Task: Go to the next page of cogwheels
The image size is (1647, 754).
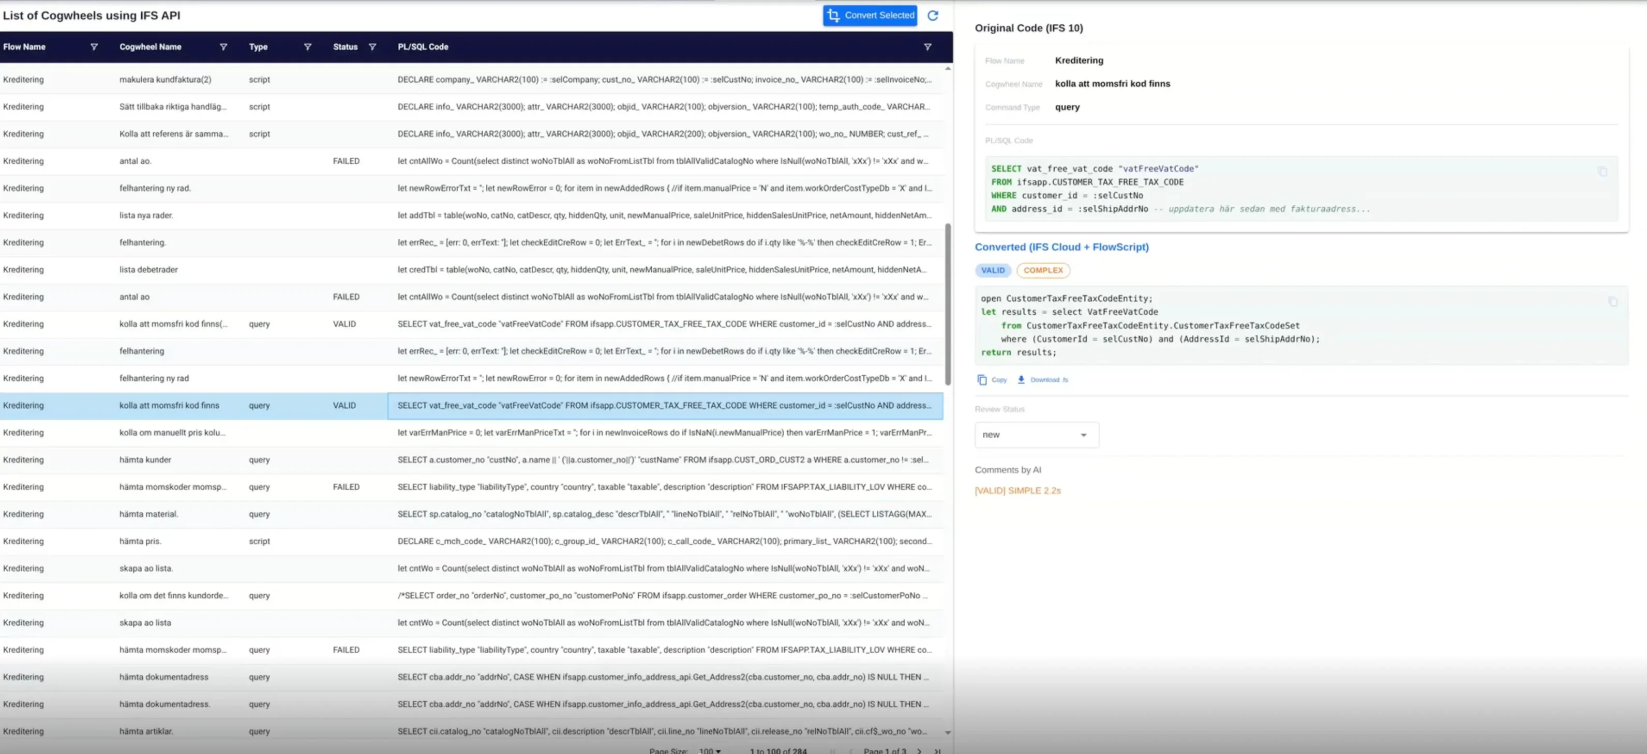Action: (x=919, y=751)
